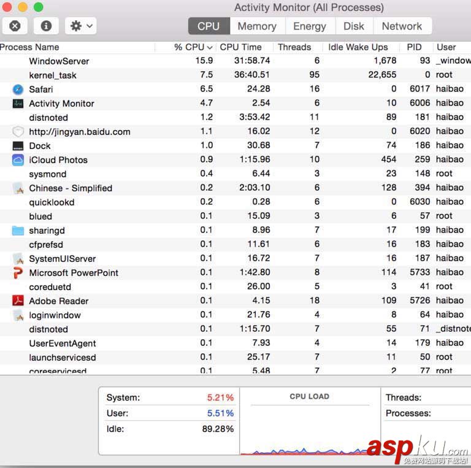Viewport: 471px width, 468px height.
Task: Select the Safari process name
Action: pyautogui.click(x=41, y=89)
